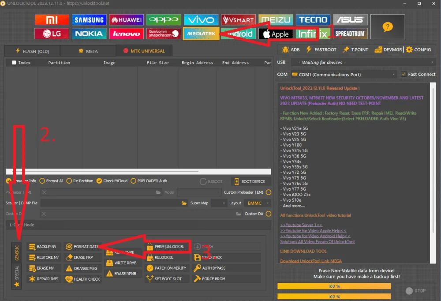Expand the Model dropdown
This screenshot has width=441, height=301.
(199, 192)
